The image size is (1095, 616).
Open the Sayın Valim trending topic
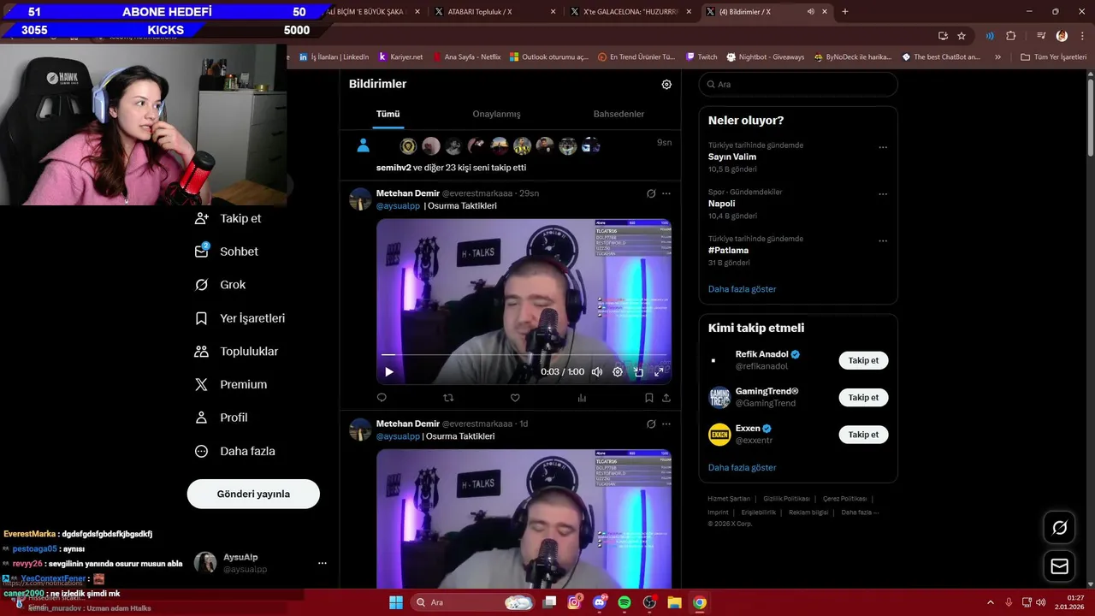[x=732, y=157]
